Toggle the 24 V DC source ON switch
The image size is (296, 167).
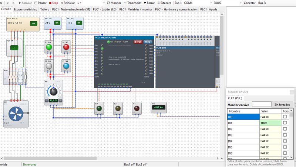click(57, 23)
